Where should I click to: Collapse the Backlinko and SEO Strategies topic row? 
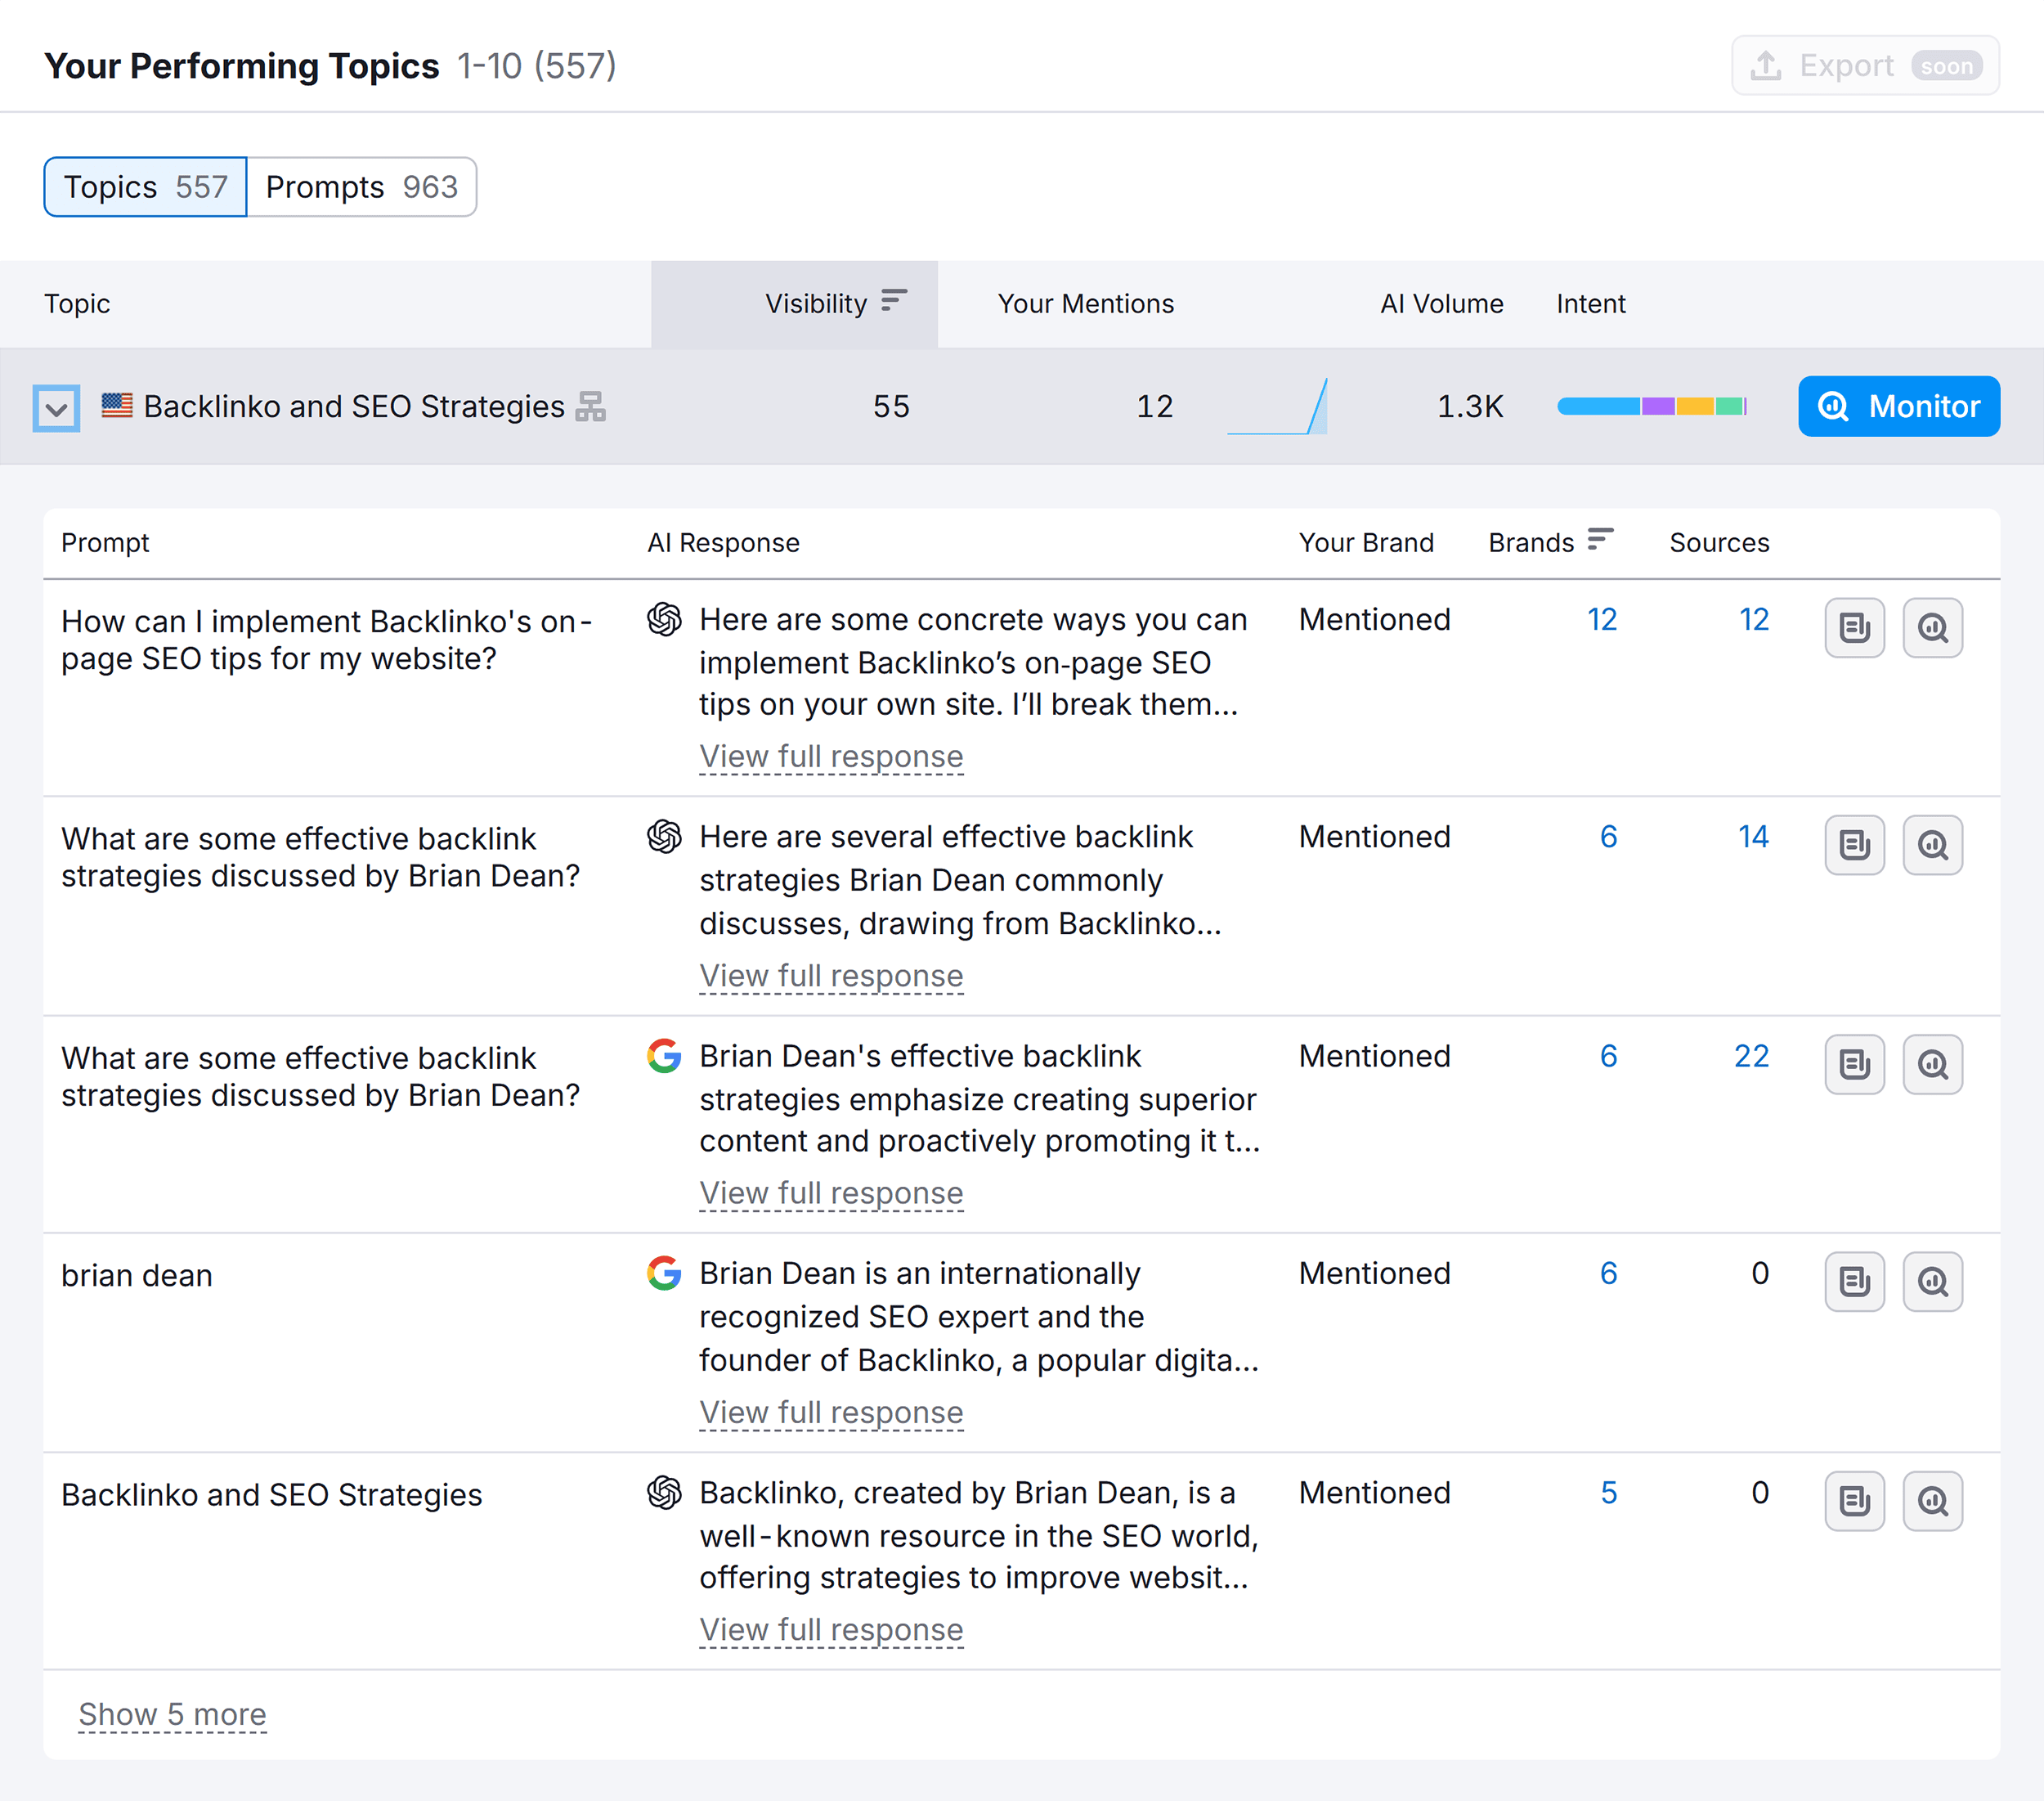56,406
